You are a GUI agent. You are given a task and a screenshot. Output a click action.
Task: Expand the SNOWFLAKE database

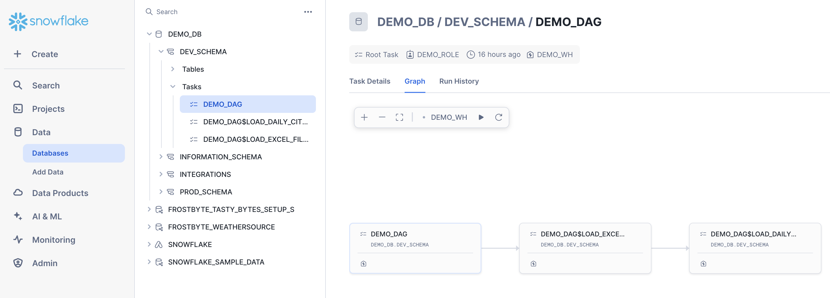[x=149, y=244]
